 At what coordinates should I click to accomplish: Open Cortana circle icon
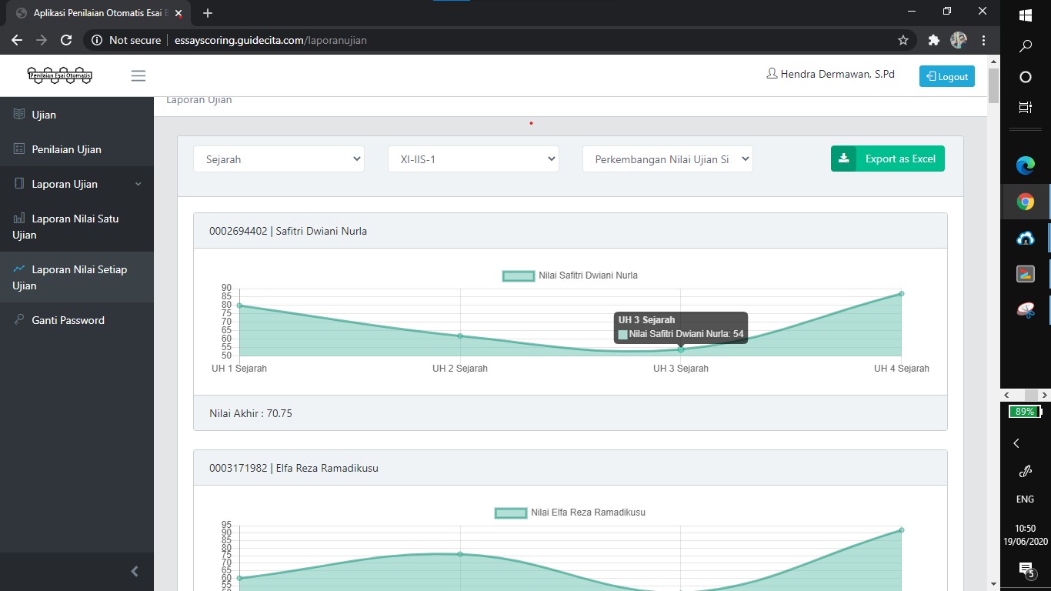click(1026, 77)
